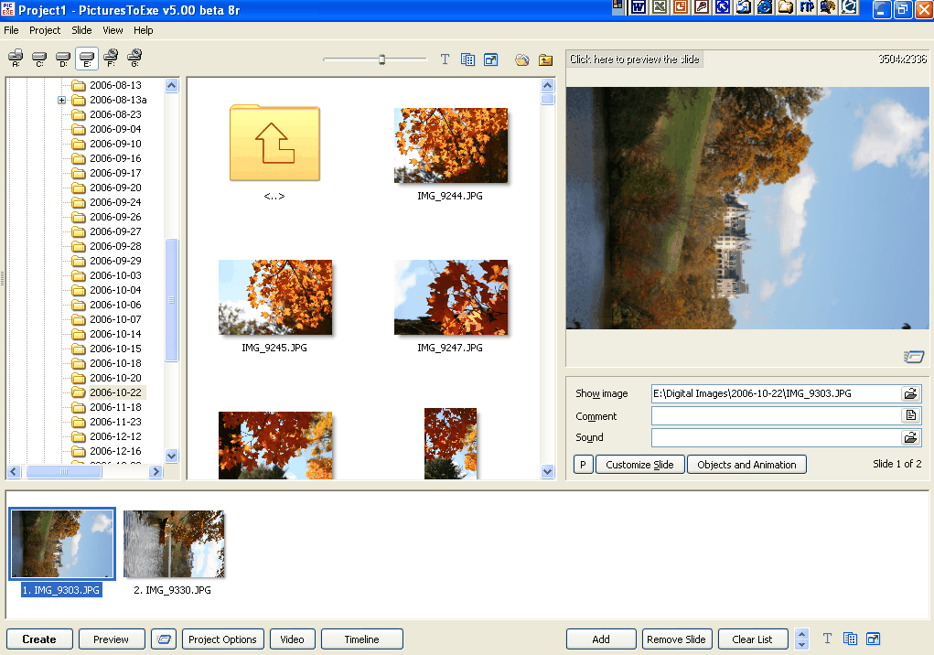Viewport: 934px width, 655px height.
Task: Launch Word from the title-bar shortcut strip
Action: (638, 7)
